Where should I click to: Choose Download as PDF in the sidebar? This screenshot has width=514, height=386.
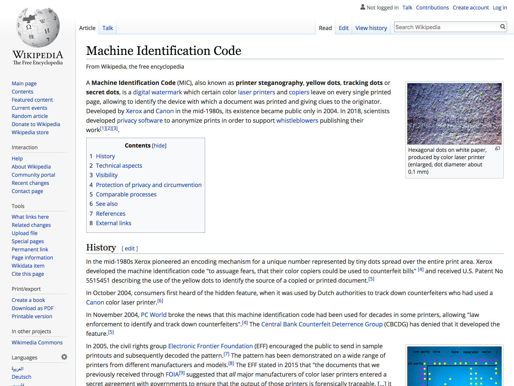pyautogui.click(x=33, y=308)
